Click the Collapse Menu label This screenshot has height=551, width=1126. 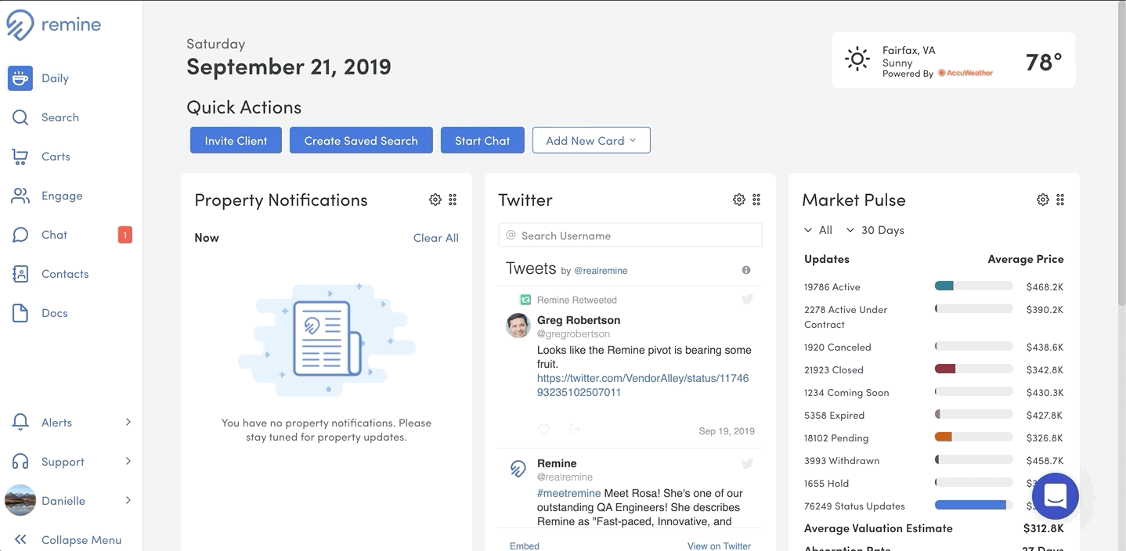pos(81,540)
